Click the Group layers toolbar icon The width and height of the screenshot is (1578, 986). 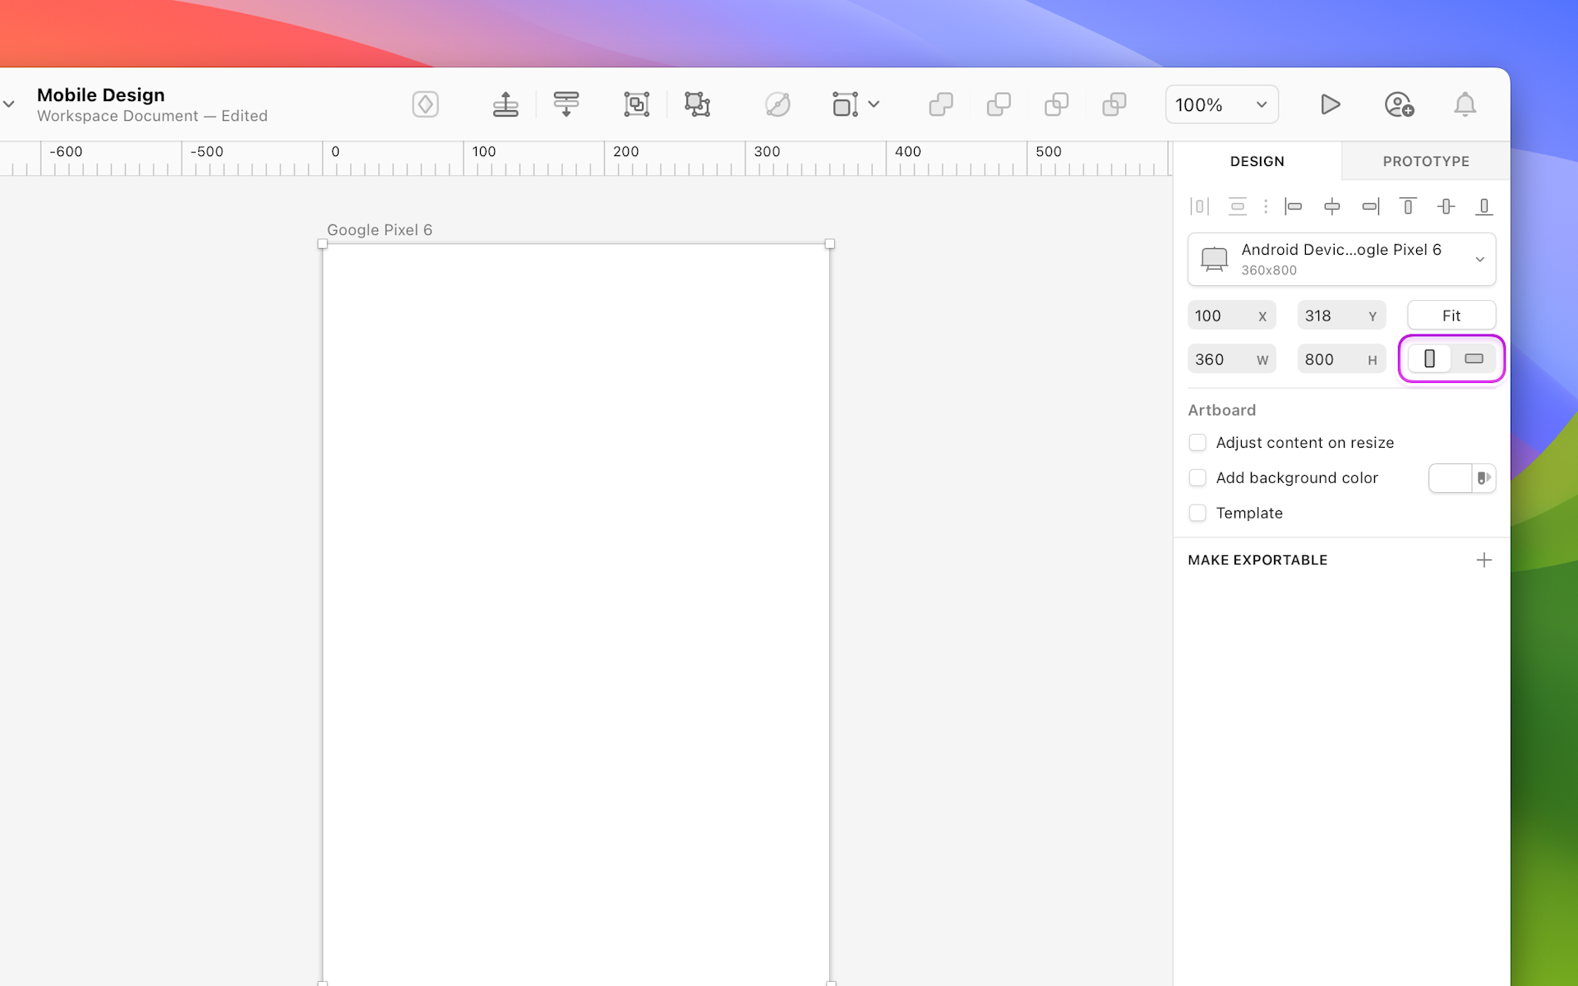pos(636,104)
